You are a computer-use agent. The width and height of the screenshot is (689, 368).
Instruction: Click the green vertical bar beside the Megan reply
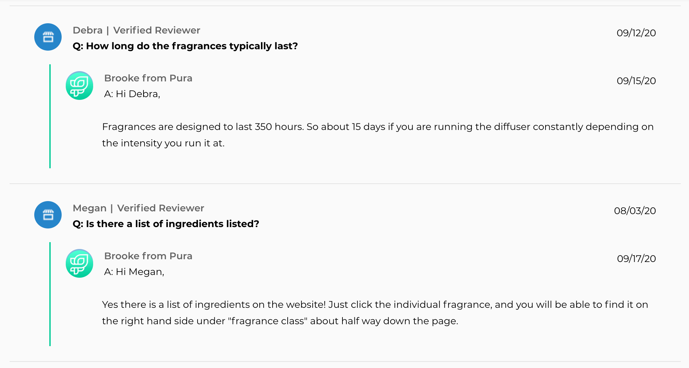point(50,294)
